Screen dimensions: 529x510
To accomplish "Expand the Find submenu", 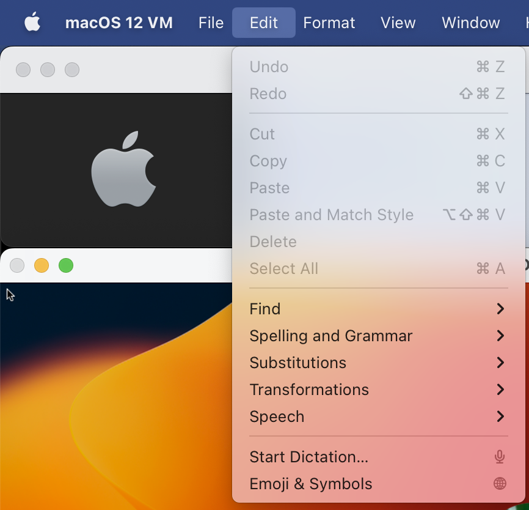I will coord(379,309).
